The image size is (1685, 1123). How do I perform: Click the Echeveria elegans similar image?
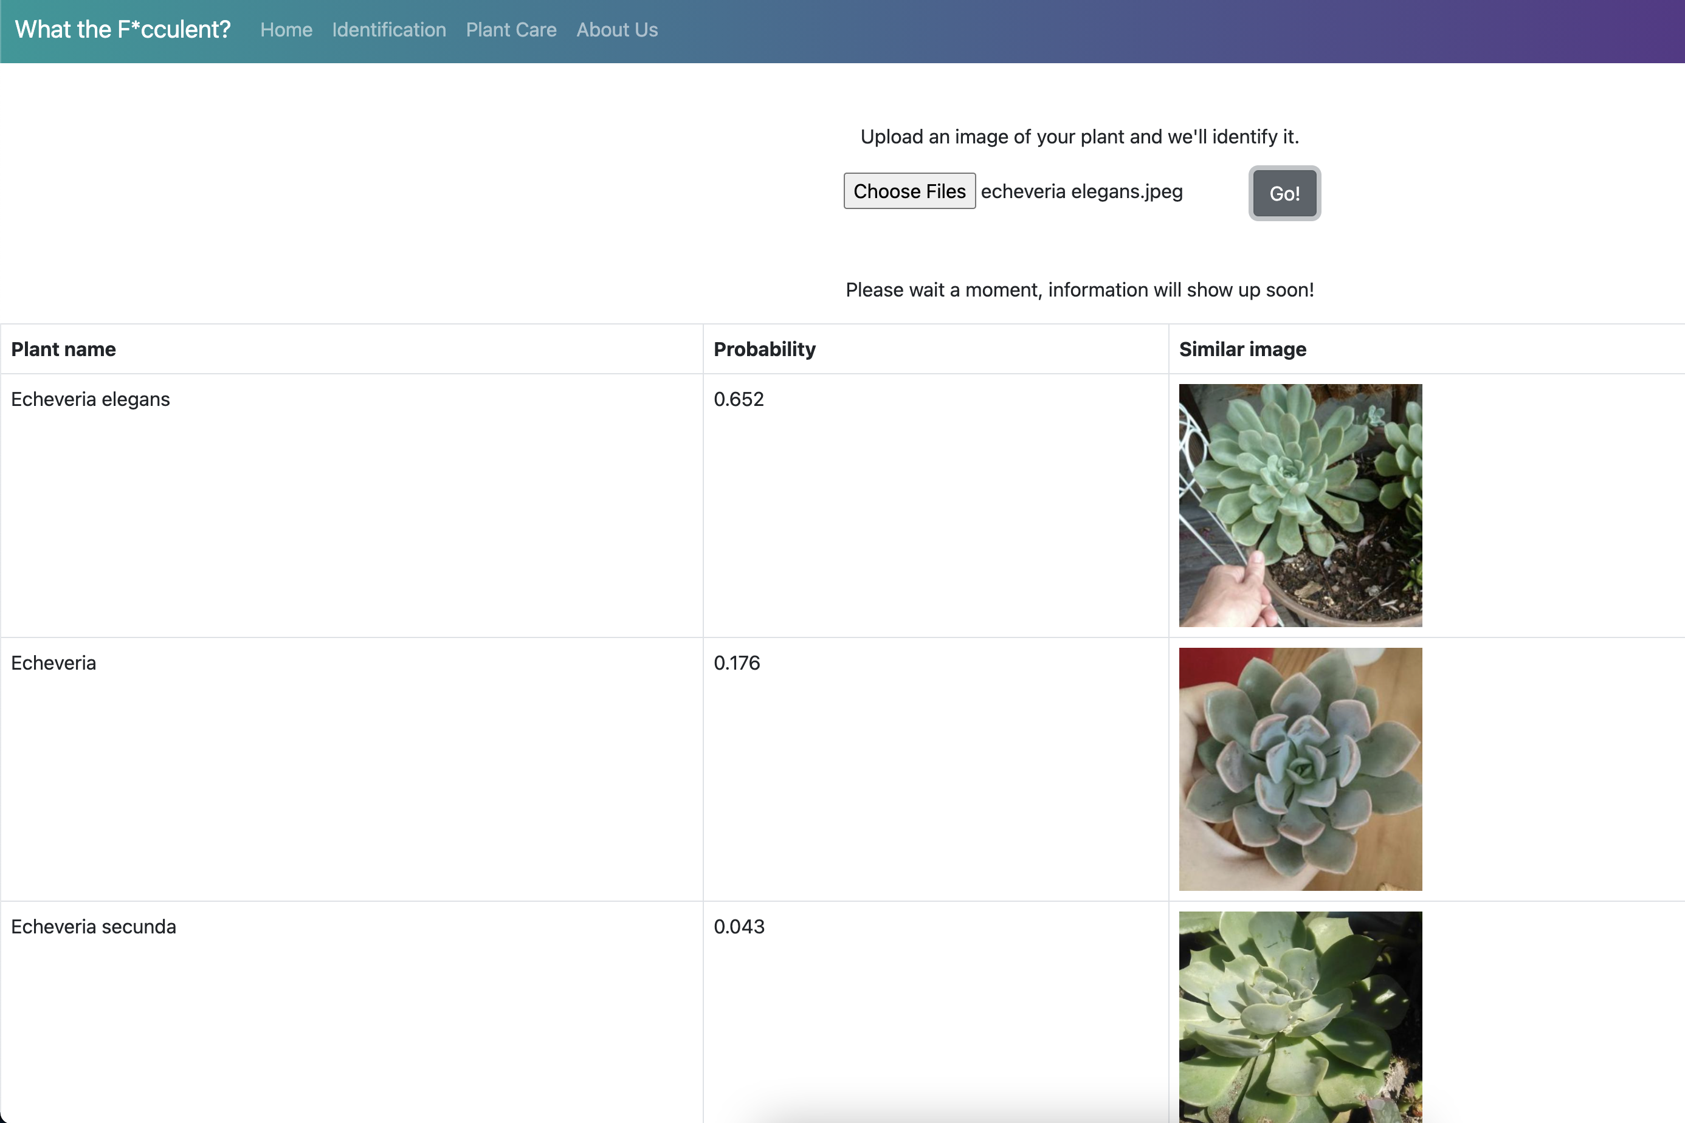1300,506
